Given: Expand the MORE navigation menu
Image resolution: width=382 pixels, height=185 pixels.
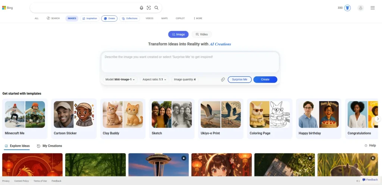Looking at the screenshot, I should [x=198, y=18].
